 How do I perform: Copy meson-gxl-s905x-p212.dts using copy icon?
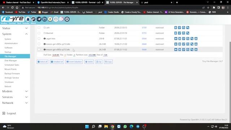pos(188,49)
